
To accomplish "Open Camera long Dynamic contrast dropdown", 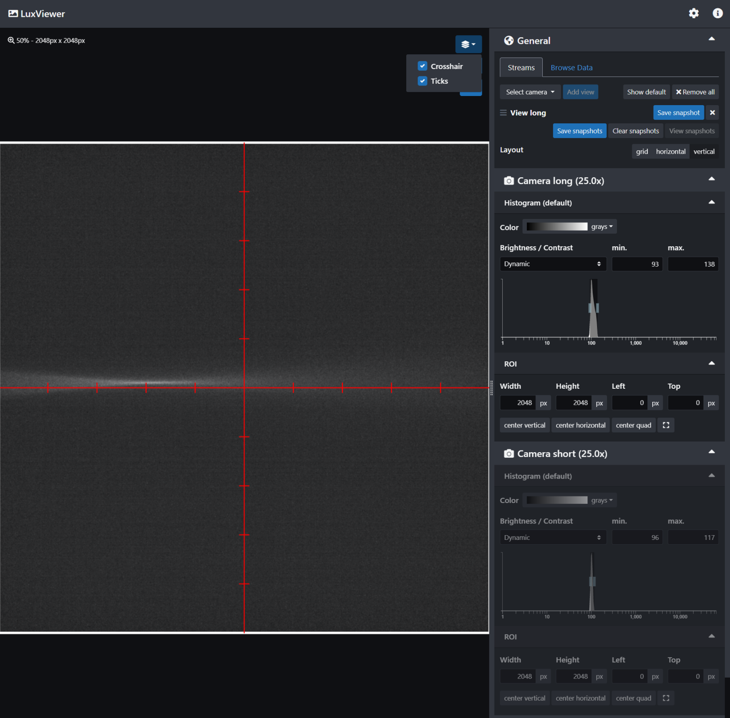I will (553, 264).
